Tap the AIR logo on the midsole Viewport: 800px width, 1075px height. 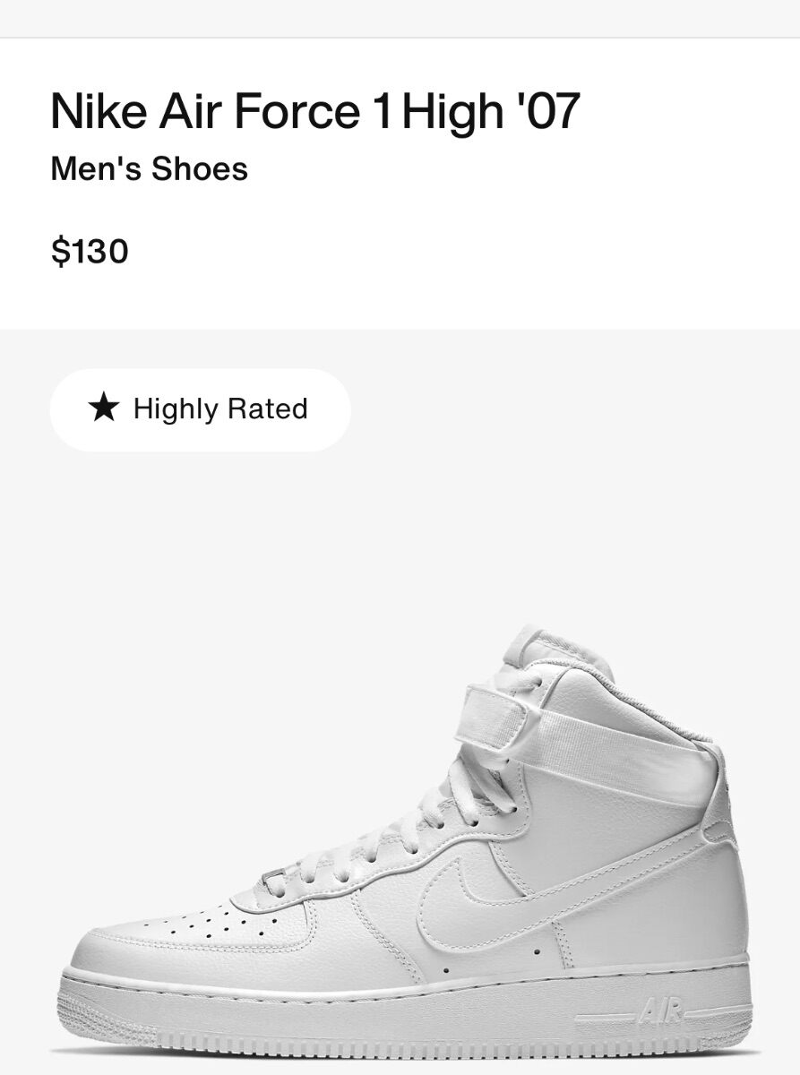tap(660, 1013)
